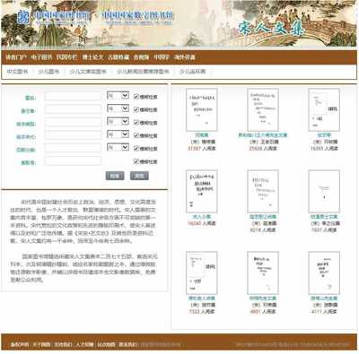The image size is (359, 354).
Task: Open the 少儿连环画 sub-navigation tab
Action: (x=192, y=72)
